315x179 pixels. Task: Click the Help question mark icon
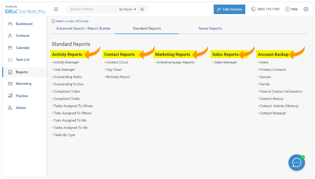tap(288, 9)
